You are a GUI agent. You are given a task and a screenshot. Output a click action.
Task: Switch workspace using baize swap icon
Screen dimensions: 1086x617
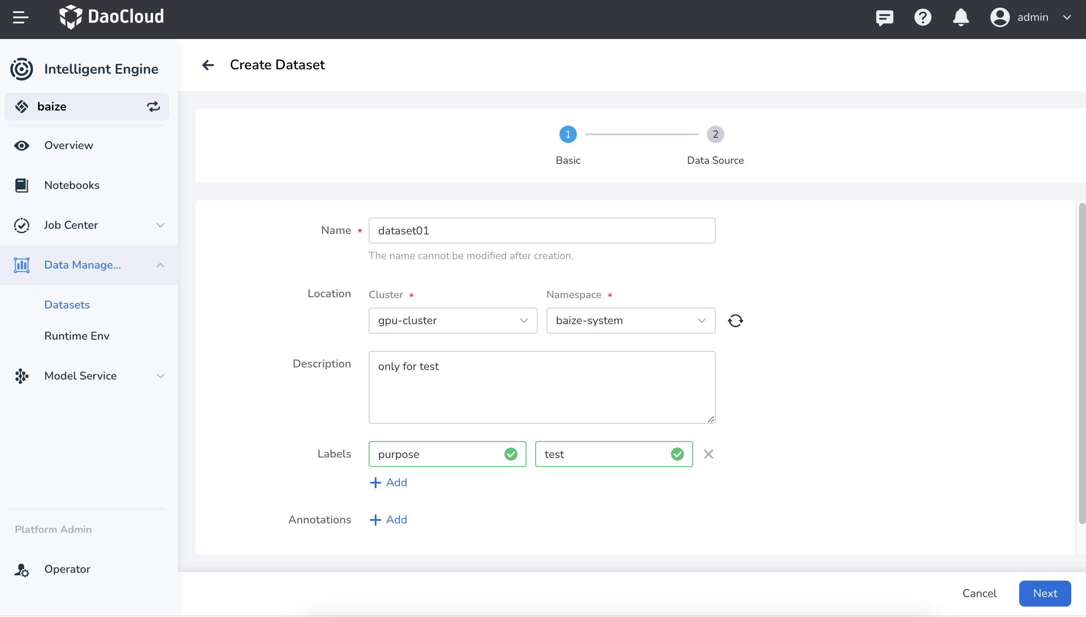tap(153, 107)
